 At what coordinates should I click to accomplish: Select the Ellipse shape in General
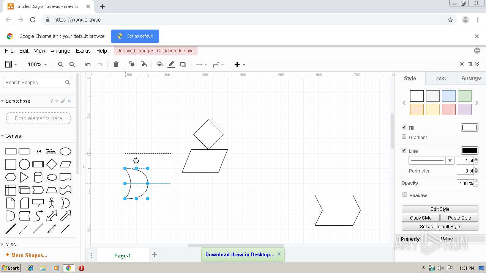tap(65, 151)
